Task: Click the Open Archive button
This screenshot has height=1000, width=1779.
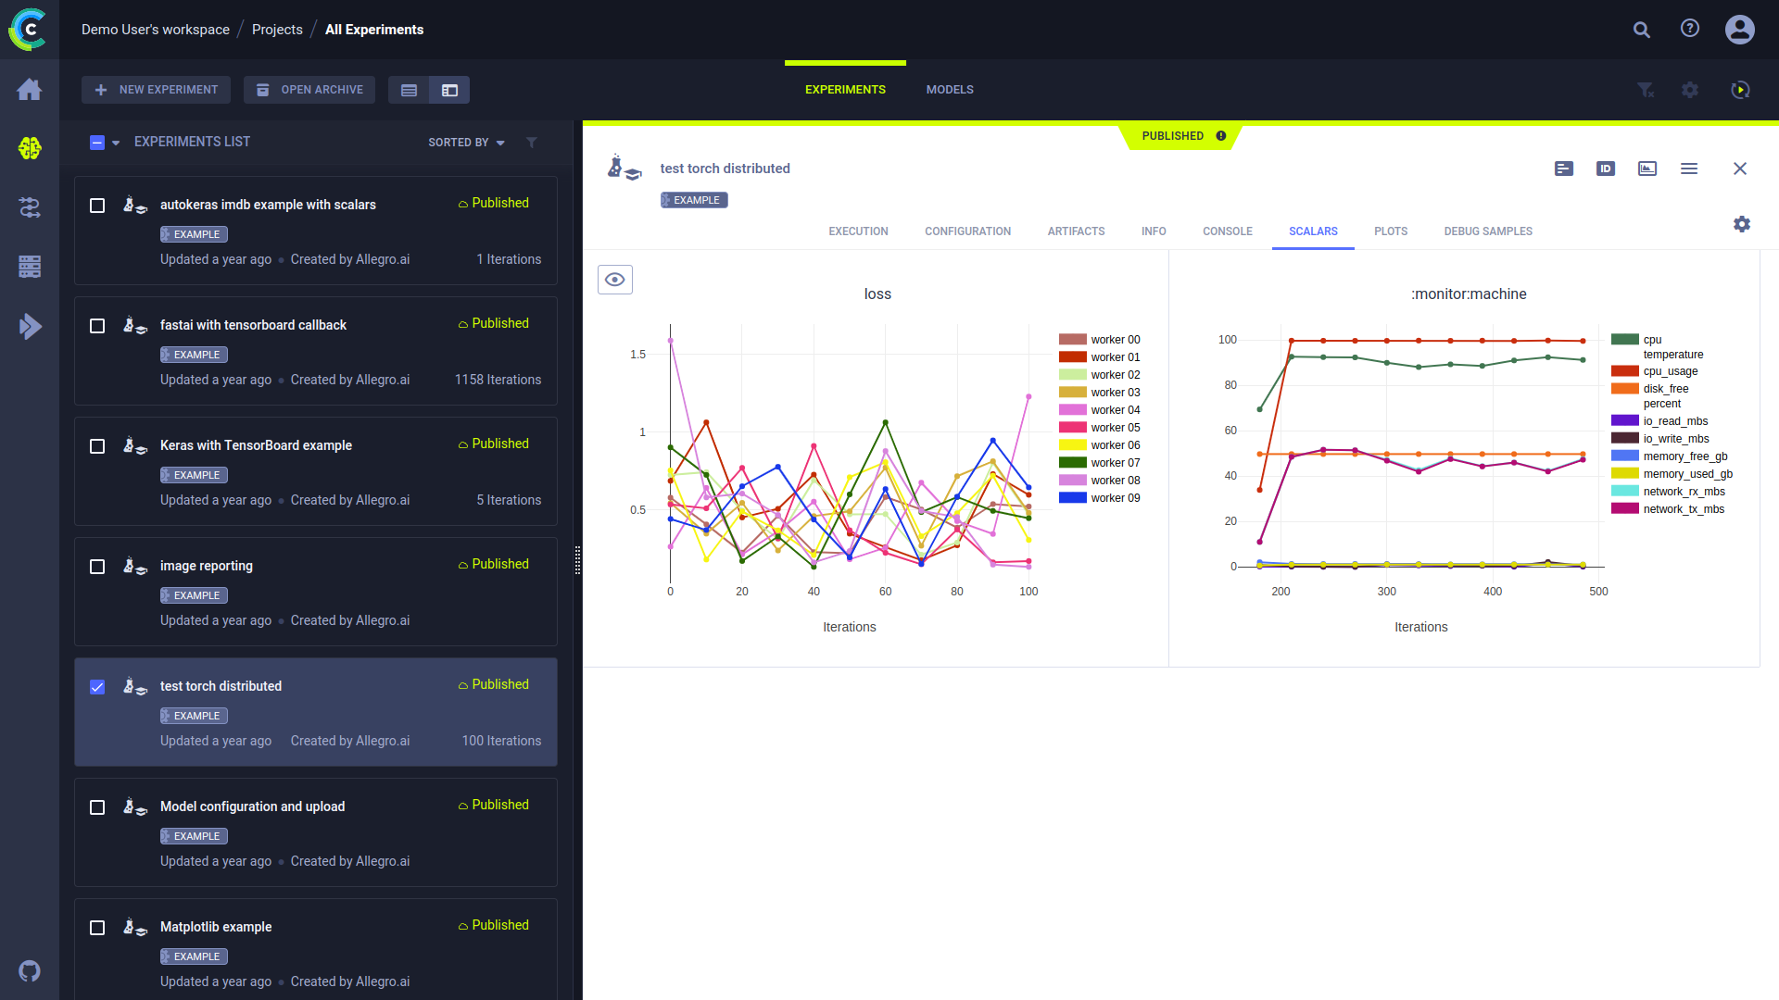Action: [x=309, y=90]
